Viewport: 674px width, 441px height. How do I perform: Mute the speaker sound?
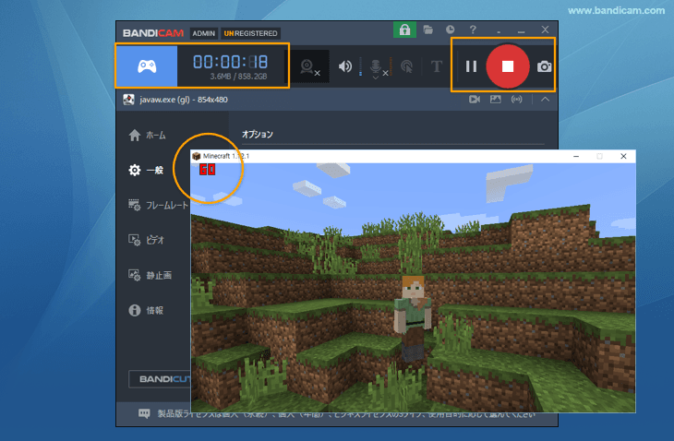point(345,66)
